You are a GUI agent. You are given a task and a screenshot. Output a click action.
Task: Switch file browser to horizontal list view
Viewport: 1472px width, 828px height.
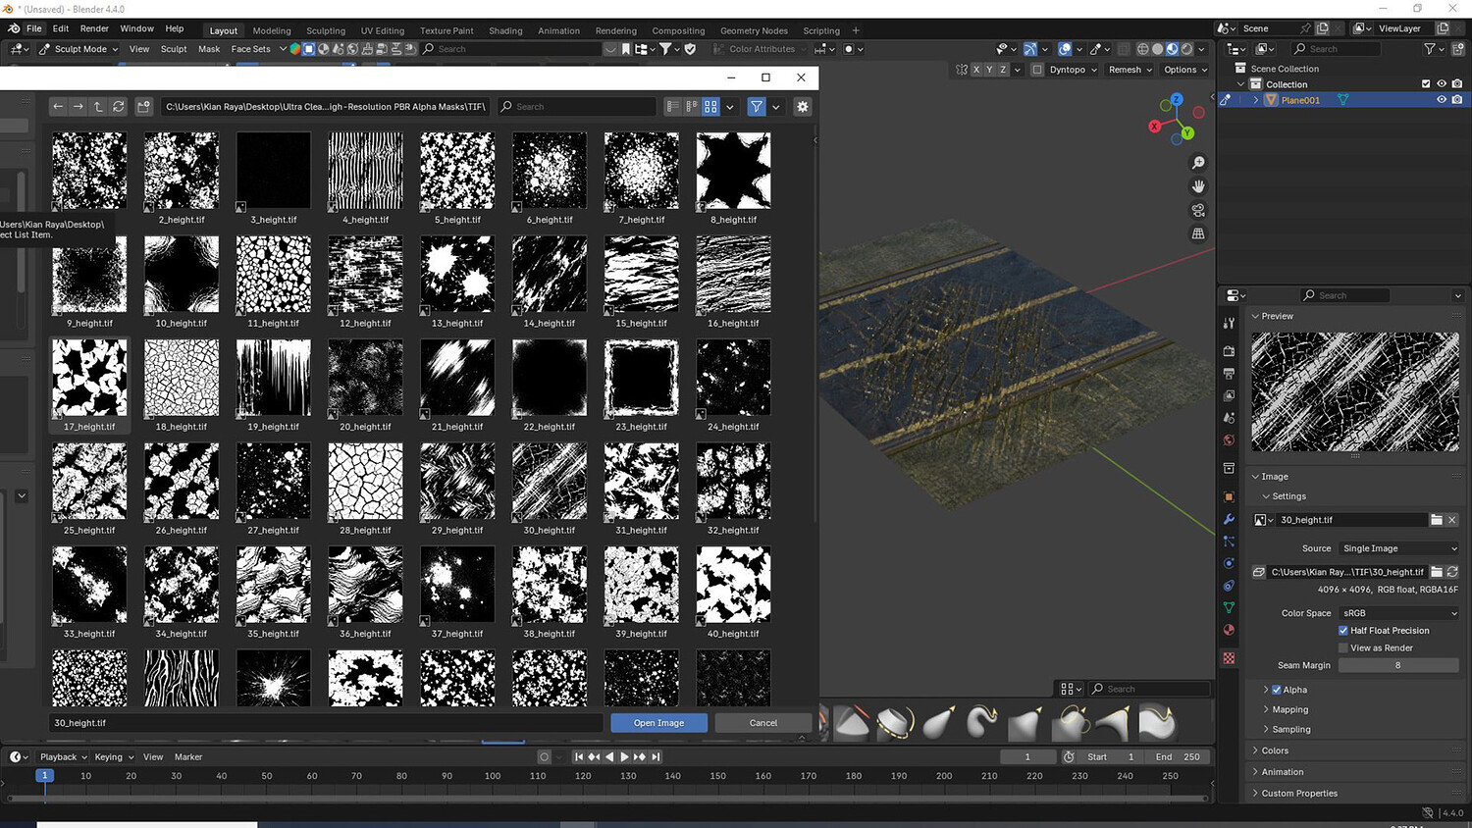point(692,107)
